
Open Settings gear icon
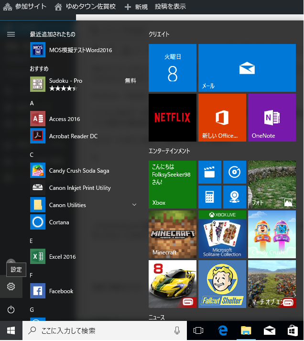(11, 286)
